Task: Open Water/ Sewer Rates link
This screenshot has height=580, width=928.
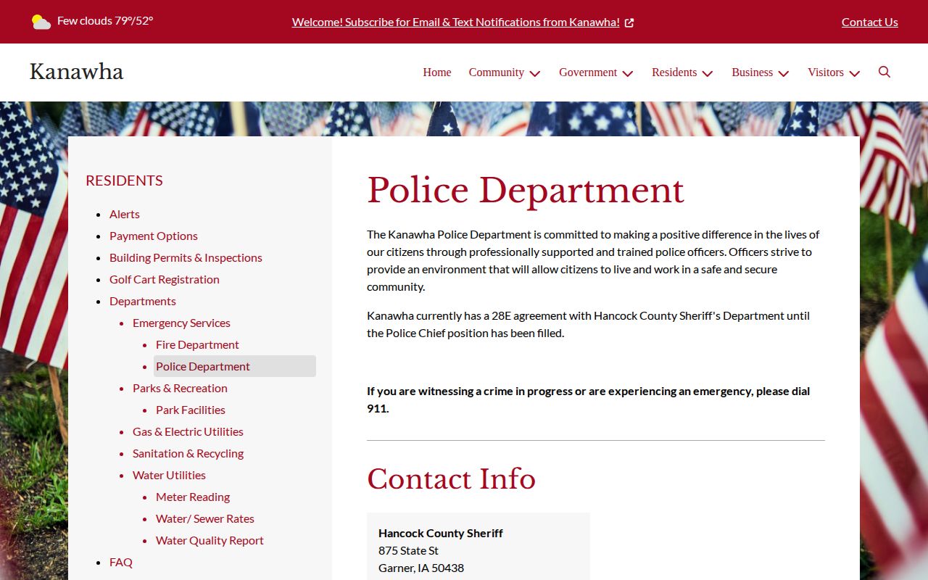Action: click(x=205, y=518)
